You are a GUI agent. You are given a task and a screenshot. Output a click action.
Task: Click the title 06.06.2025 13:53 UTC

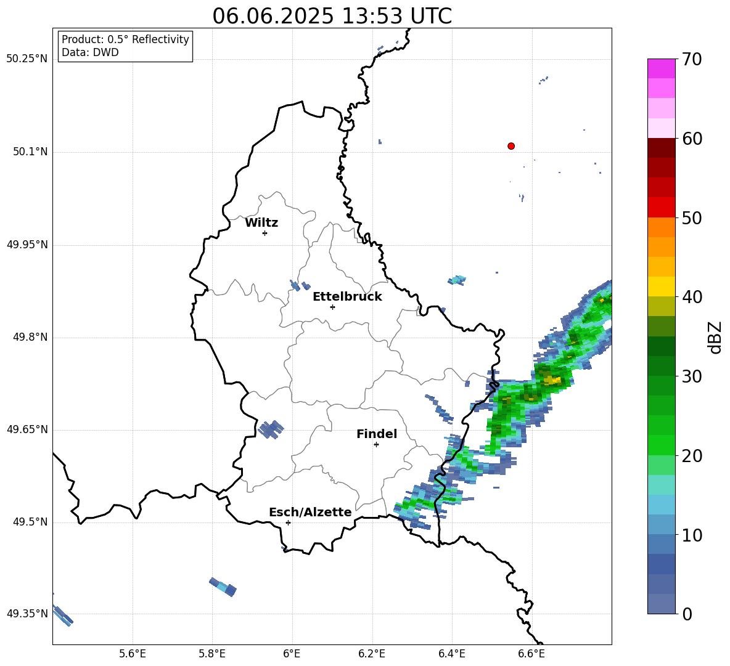pyautogui.click(x=332, y=16)
